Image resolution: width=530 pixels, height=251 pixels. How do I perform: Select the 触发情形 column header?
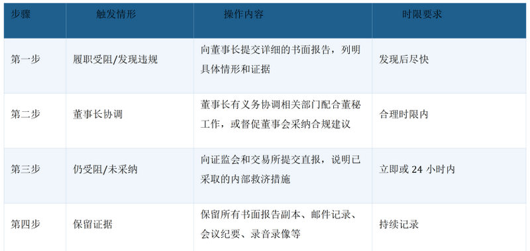130,21
